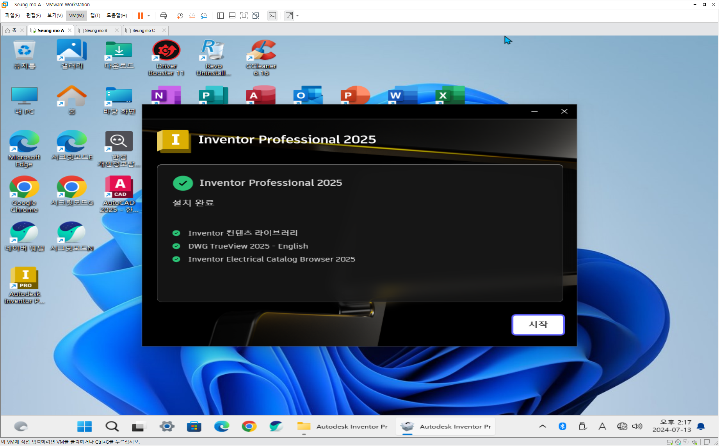Select the 홈 house desktop icon
Screen dimensions: 719x446
72,101
